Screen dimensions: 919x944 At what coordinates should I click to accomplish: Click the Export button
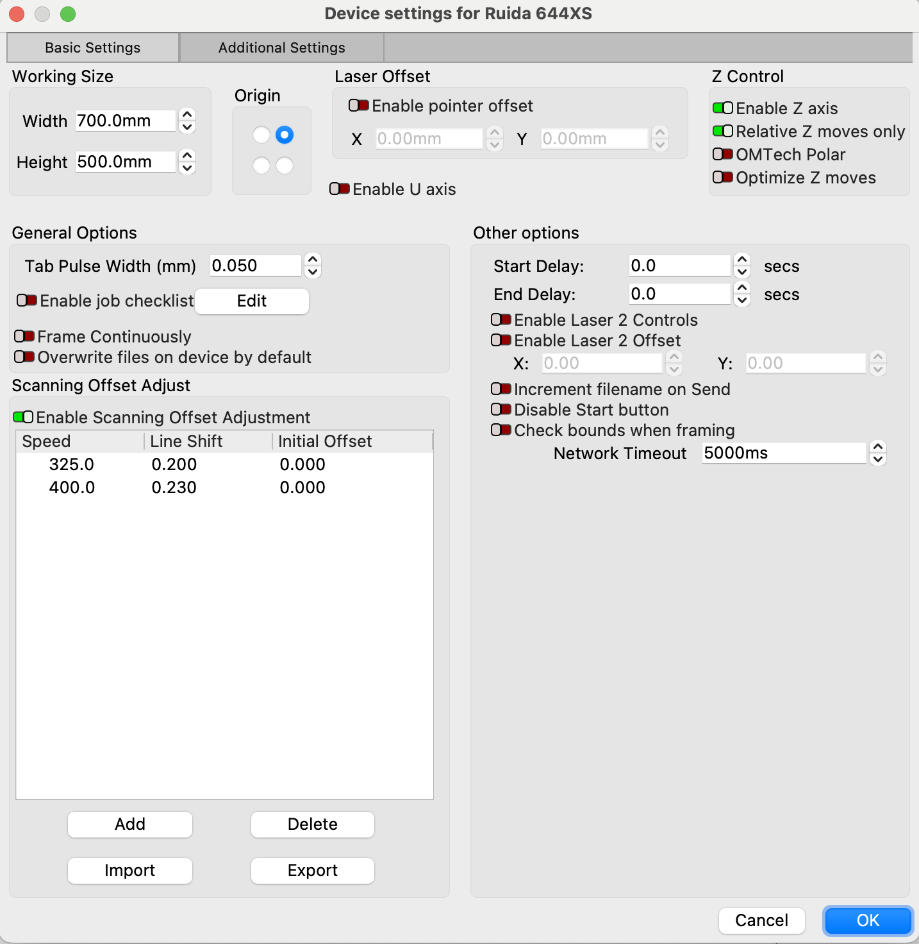point(313,870)
